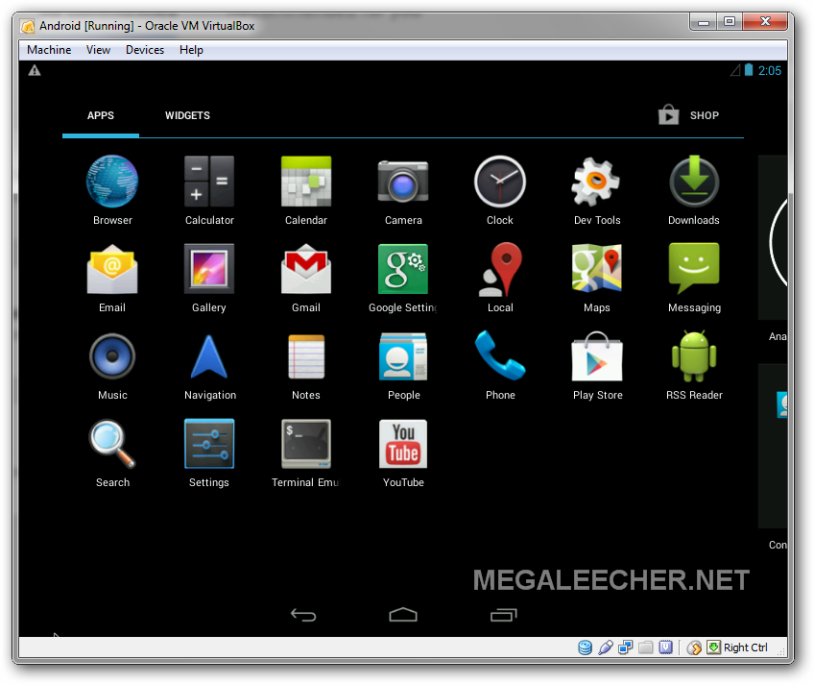The height and width of the screenshot is (684, 814).
Task: Open the SHOP store link
Action: click(x=689, y=115)
